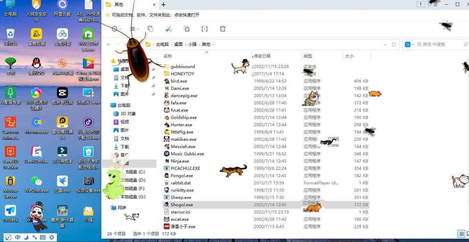Click the WeChat.exe desktop shortcut

(x=36, y=184)
